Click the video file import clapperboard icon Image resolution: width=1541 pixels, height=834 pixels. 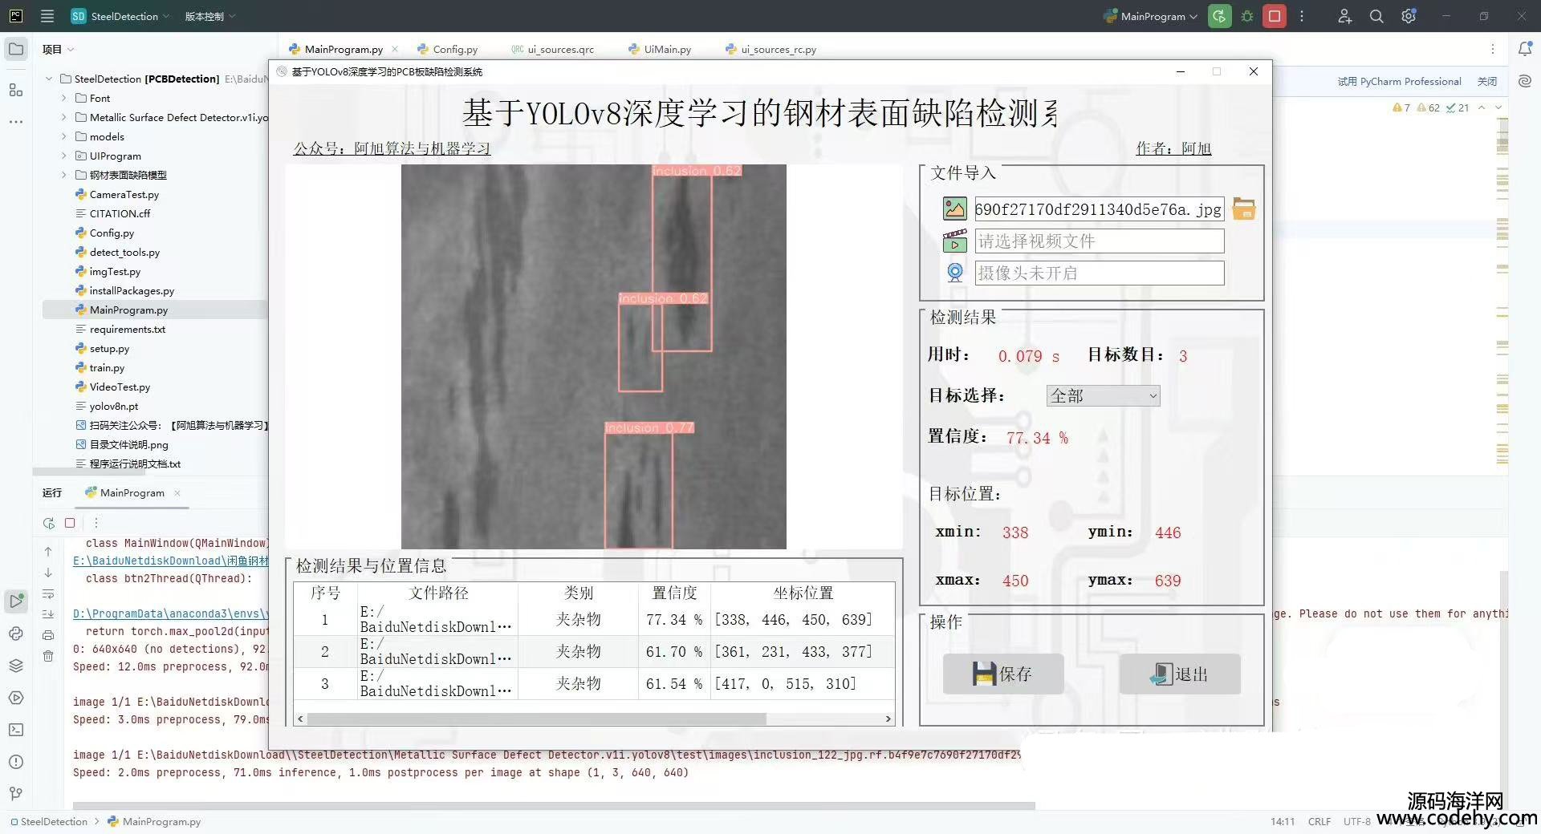pyautogui.click(x=954, y=241)
